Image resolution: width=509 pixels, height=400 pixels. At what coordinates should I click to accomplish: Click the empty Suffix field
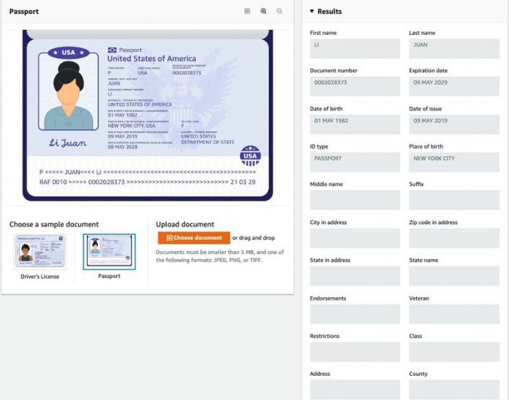click(454, 200)
